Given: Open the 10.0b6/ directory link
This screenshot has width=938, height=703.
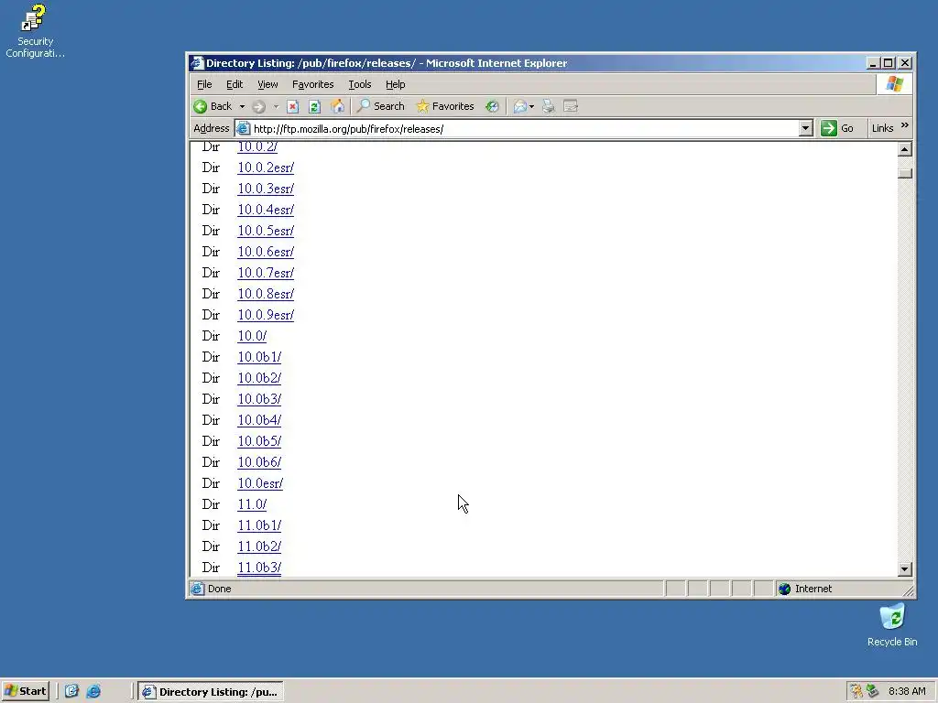Looking at the screenshot, I should pyautogui.click(x=259, y=462).
